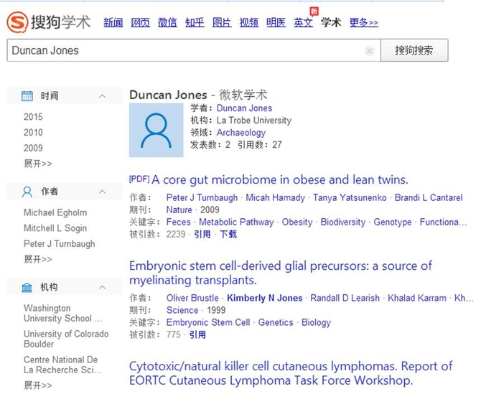Select the Genotype keyword
Screen dimensions: 481x394
tap(393, 222)
